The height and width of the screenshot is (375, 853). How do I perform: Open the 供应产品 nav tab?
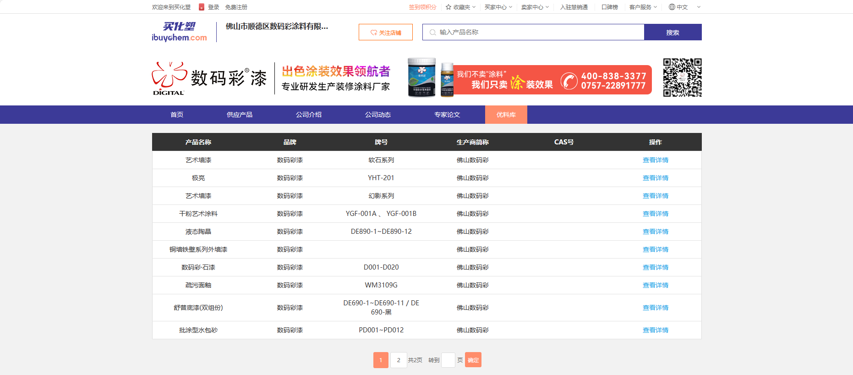240,115
